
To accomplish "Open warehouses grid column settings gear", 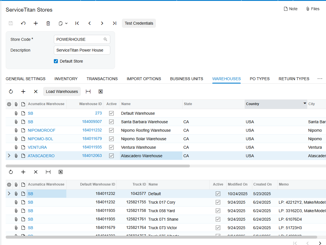I will coord(9,104).
